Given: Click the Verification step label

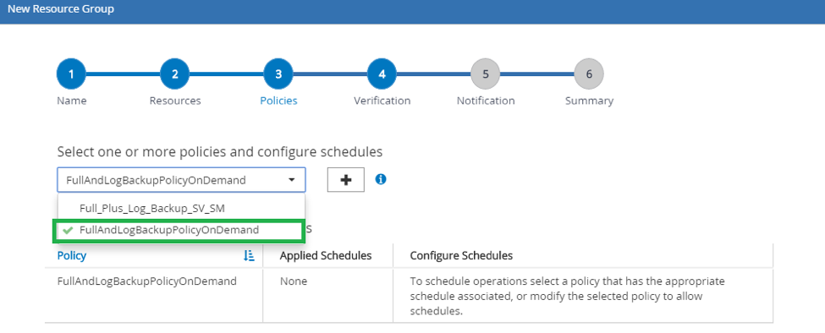Looking at the screenshot, I should pyautogui.click(x=382, y=101).
